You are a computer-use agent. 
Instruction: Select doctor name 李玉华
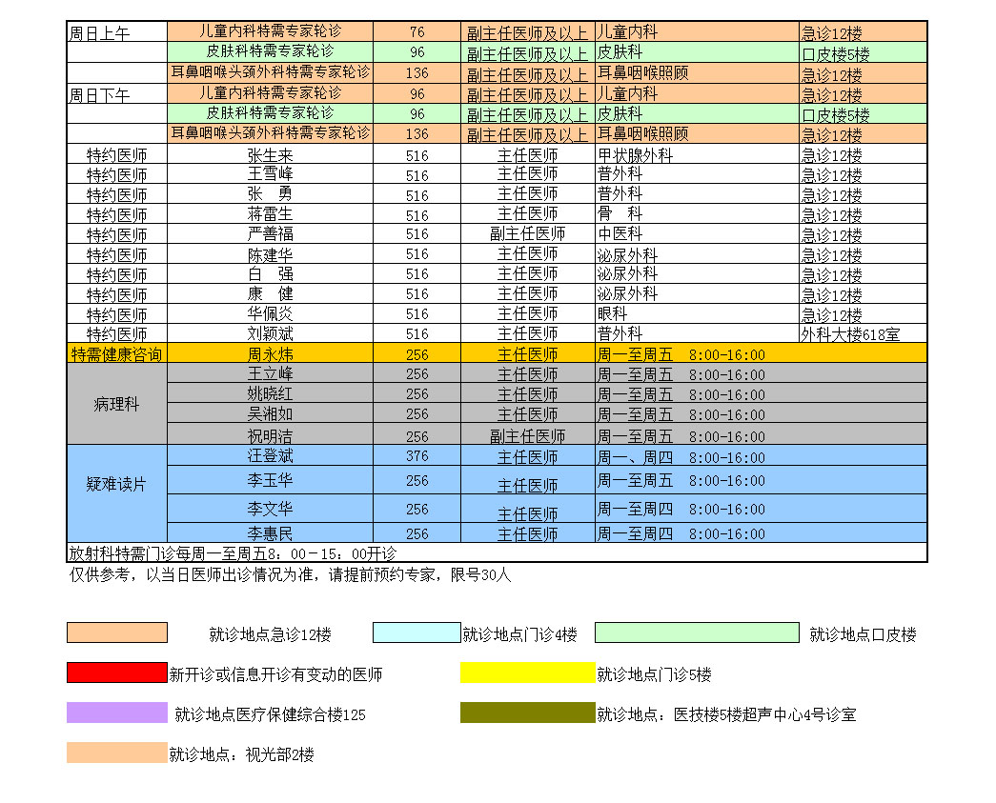pos(270,480)
